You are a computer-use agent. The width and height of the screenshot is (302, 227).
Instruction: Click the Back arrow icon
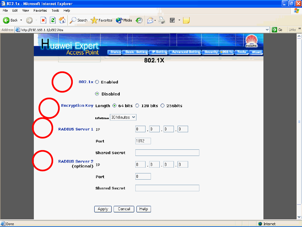pos(6,20)
